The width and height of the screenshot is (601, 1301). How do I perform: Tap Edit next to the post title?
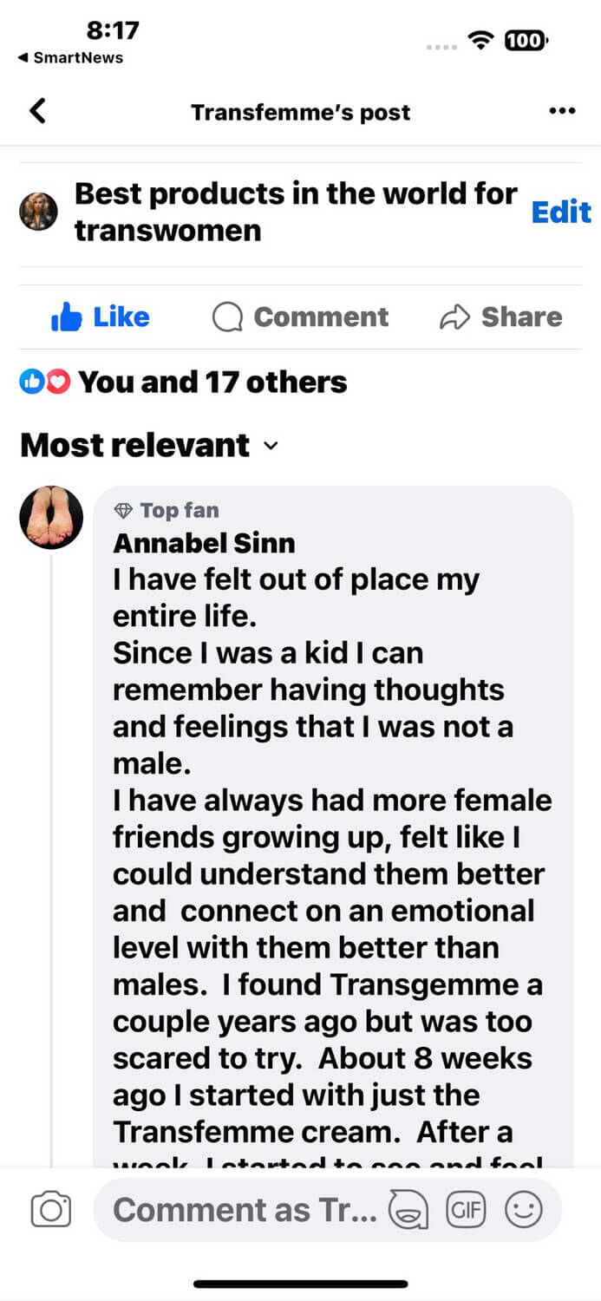(x=560, y=212)
